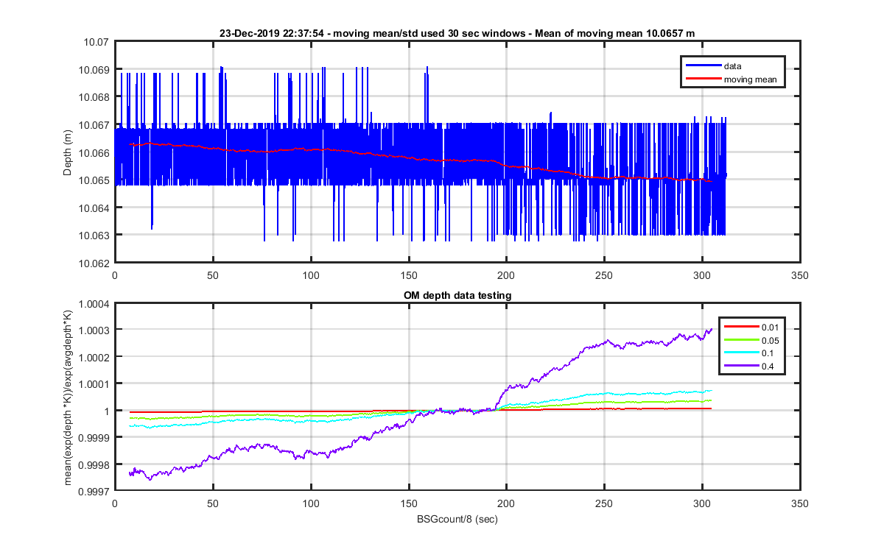This screenshot has width=884, height=552.
Task: Click the top plot title with date 23-Dec-2019
Action: tap(457, 33)
